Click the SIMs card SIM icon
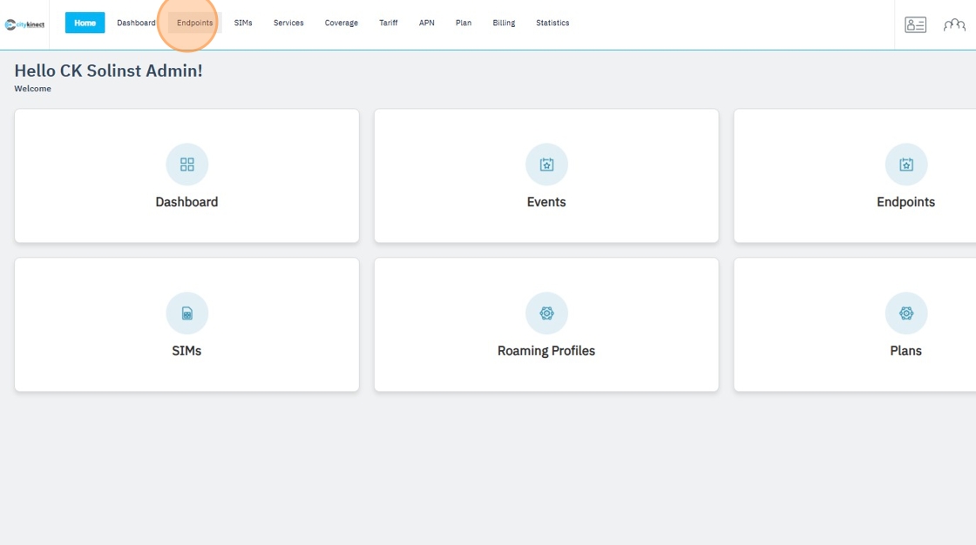Image resolution: width=976 pixels, height=545 pixels. tap(186, 313)
